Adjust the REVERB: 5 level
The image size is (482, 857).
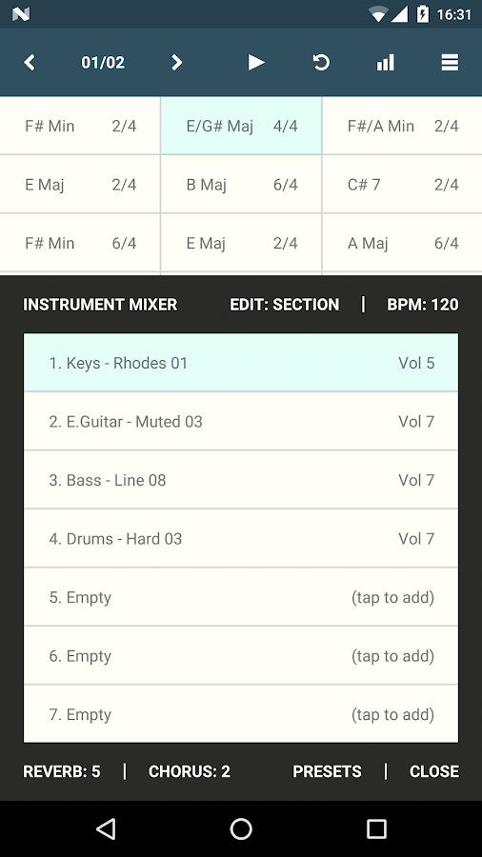coord(62,771)
